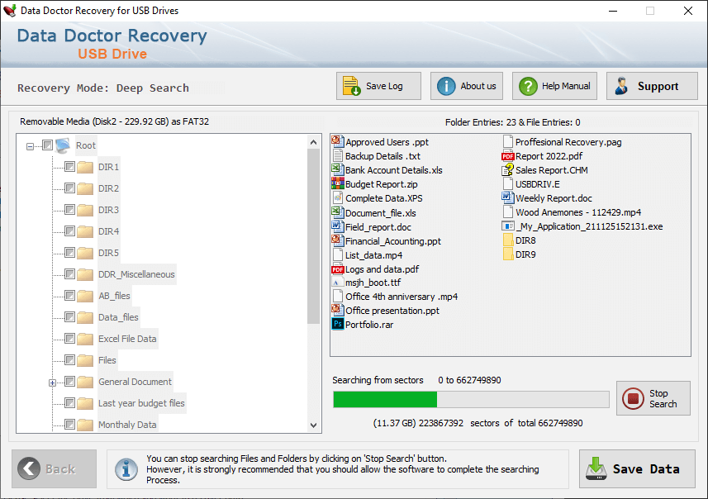Select Document_file.xls entry
The image size is (708, 499).
[381, 213]
